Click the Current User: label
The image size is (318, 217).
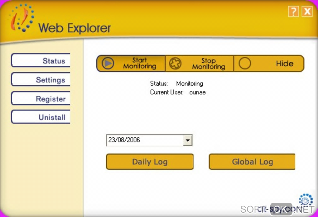(x=167, y=92)
